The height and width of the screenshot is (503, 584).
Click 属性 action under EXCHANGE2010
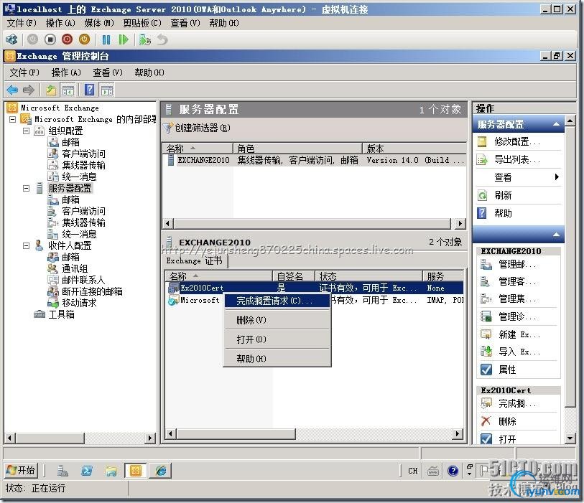point(507,370)
